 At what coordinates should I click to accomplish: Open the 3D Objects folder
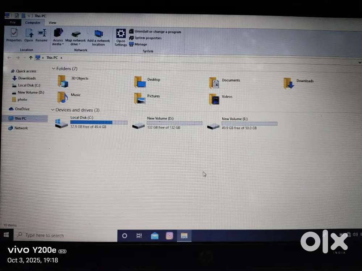pyautogui.click(x=63, y=81)
